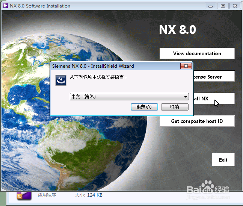Open the 中文（简体）language dropdown
The height and width of the screenshot is (206, 243).
[x=129, y=97]
